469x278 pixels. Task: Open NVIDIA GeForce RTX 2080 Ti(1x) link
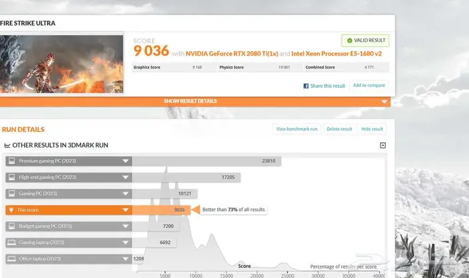tap(232, 54)
